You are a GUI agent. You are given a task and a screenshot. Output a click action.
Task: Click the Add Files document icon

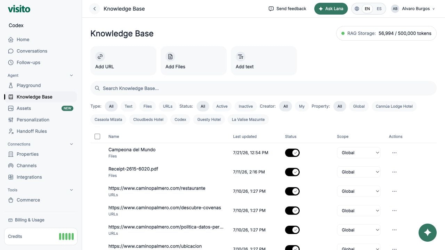click(x=170, y=56)
